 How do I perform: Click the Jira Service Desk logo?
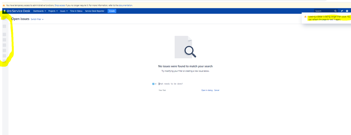click(17, 11)
